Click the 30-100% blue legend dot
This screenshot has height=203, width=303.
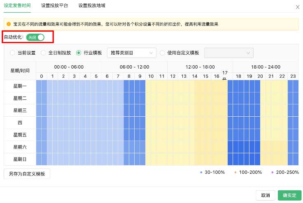[x=201, y=173]
